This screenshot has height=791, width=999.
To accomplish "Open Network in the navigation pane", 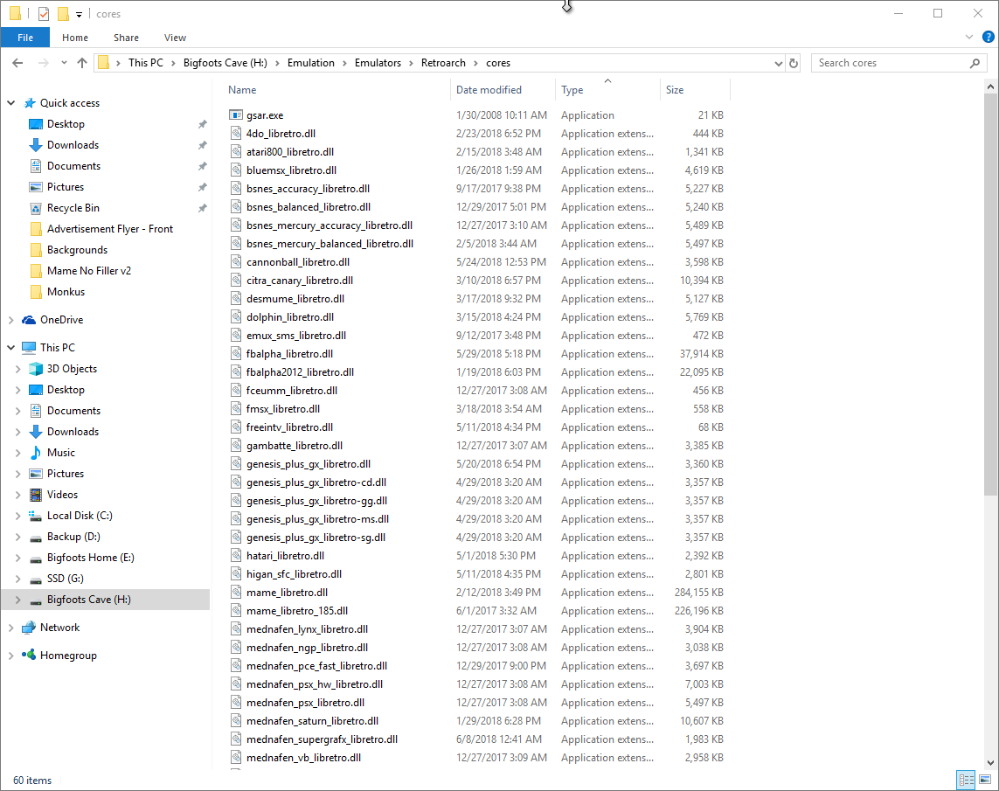I will tap(60, 628).
